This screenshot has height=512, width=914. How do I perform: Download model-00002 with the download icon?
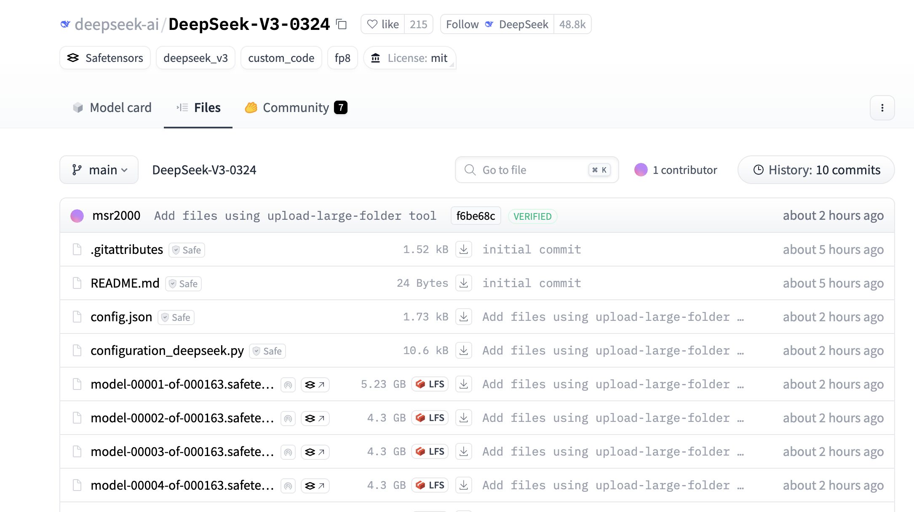point(463,418)
